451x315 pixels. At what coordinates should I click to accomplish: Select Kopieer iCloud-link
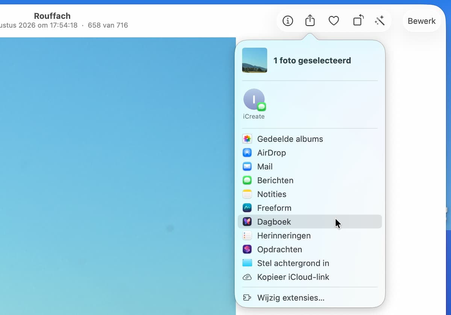pyautogui.click(x=310, y=277)
